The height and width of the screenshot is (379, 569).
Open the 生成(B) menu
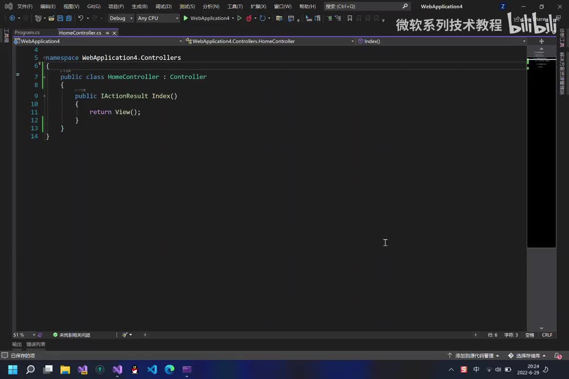[139, 6]
